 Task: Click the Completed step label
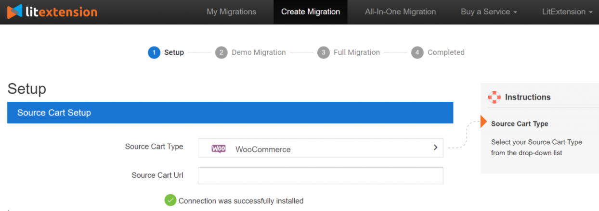(x=446, y=52)
